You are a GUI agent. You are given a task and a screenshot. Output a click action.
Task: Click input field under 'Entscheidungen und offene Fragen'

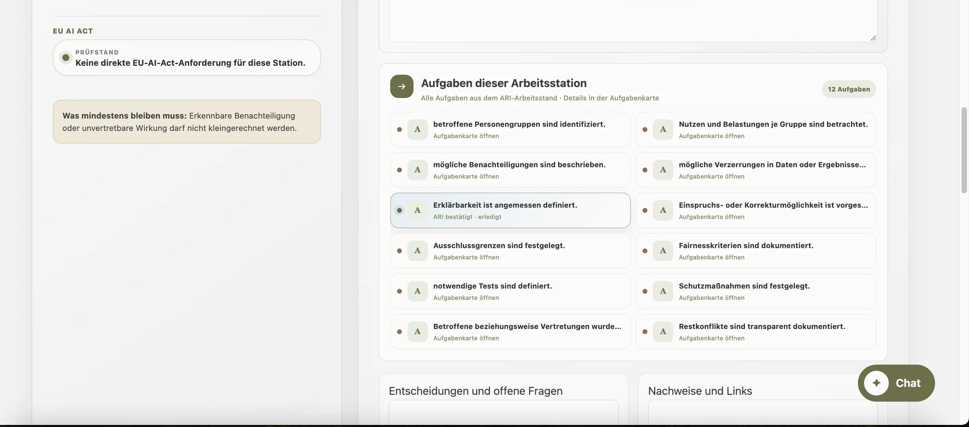pyautogui.click(x=503, y=413)
